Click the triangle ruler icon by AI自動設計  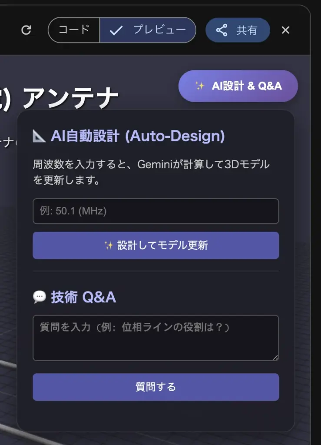click(39, 136)
